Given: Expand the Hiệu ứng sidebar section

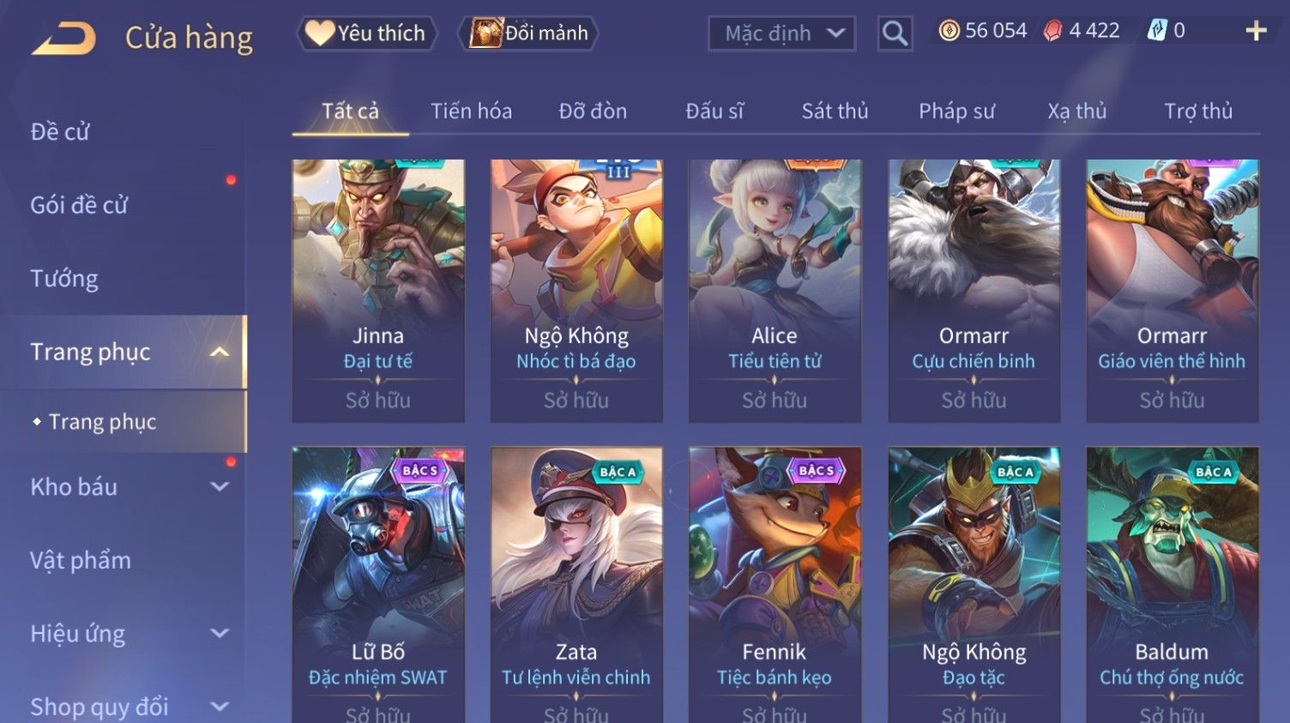Looking at the screenshot, I should click(x=220, y=633).
